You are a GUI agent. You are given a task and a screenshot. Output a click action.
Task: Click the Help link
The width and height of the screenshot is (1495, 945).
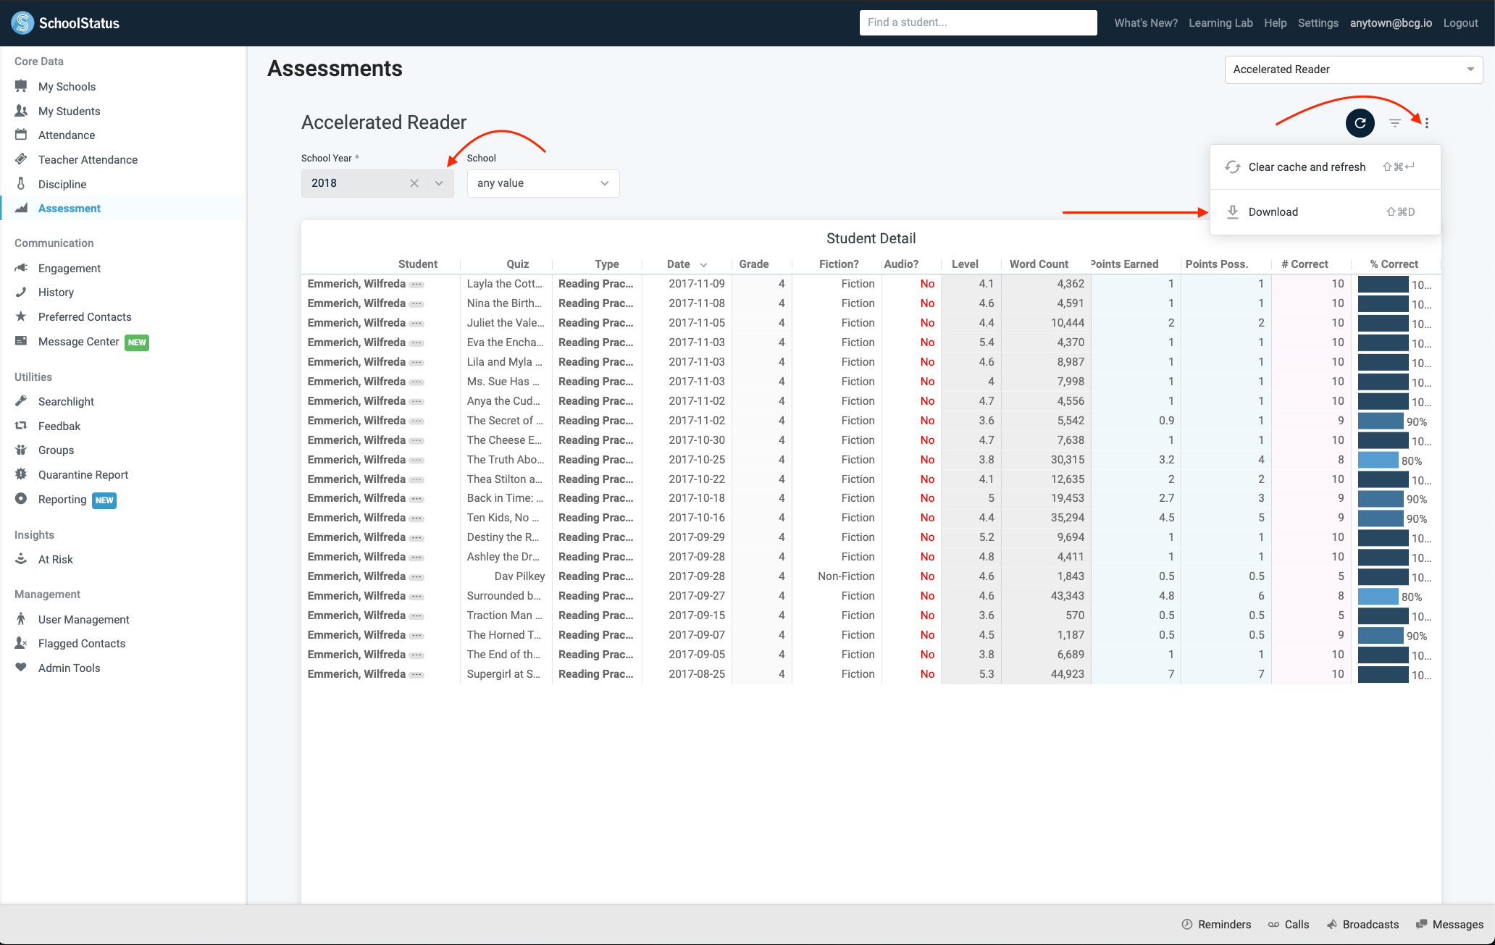[1275, 23]
